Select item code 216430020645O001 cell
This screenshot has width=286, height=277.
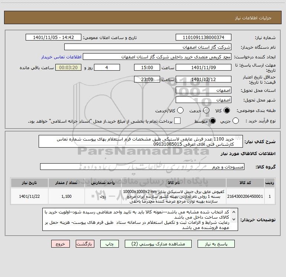coord(245,196)
